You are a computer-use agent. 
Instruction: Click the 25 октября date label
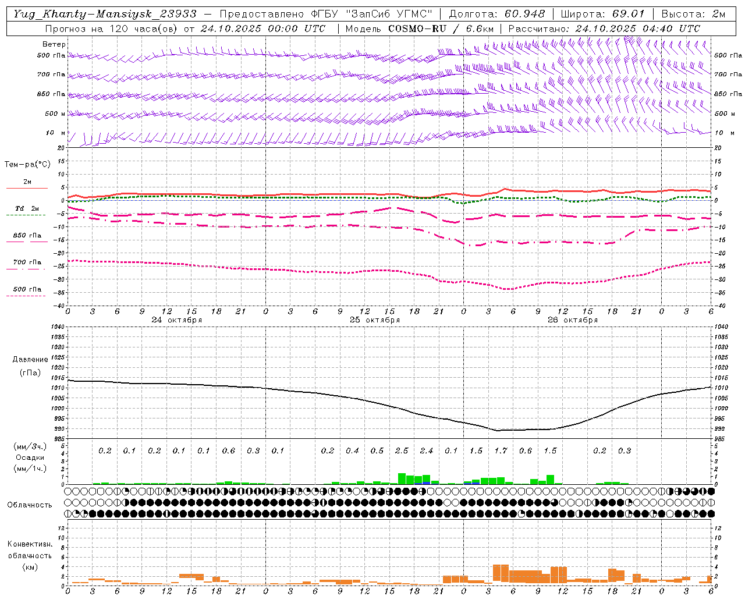(x=374, y=320)
